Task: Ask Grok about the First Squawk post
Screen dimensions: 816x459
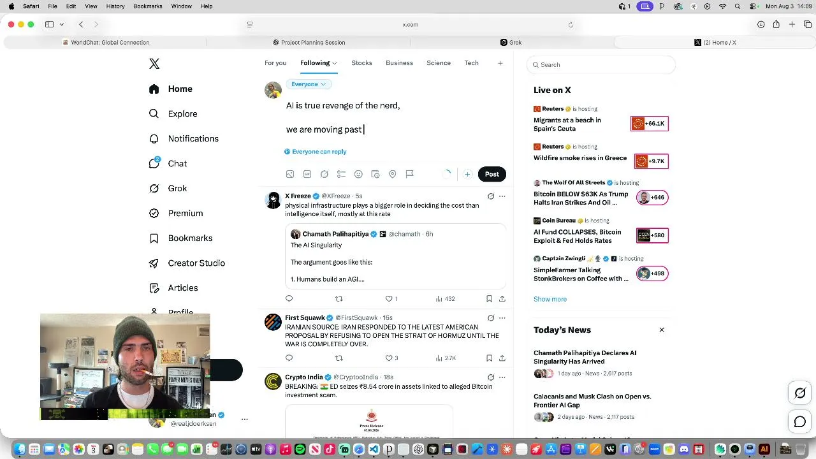Action: pyautogui.click(x=490, y=318)
